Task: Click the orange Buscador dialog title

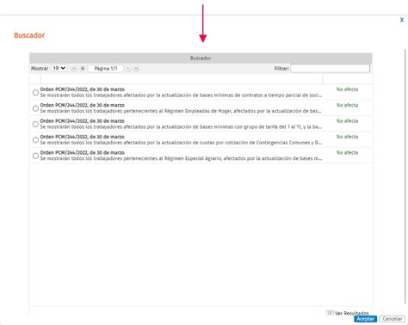Action: point(29,35)
